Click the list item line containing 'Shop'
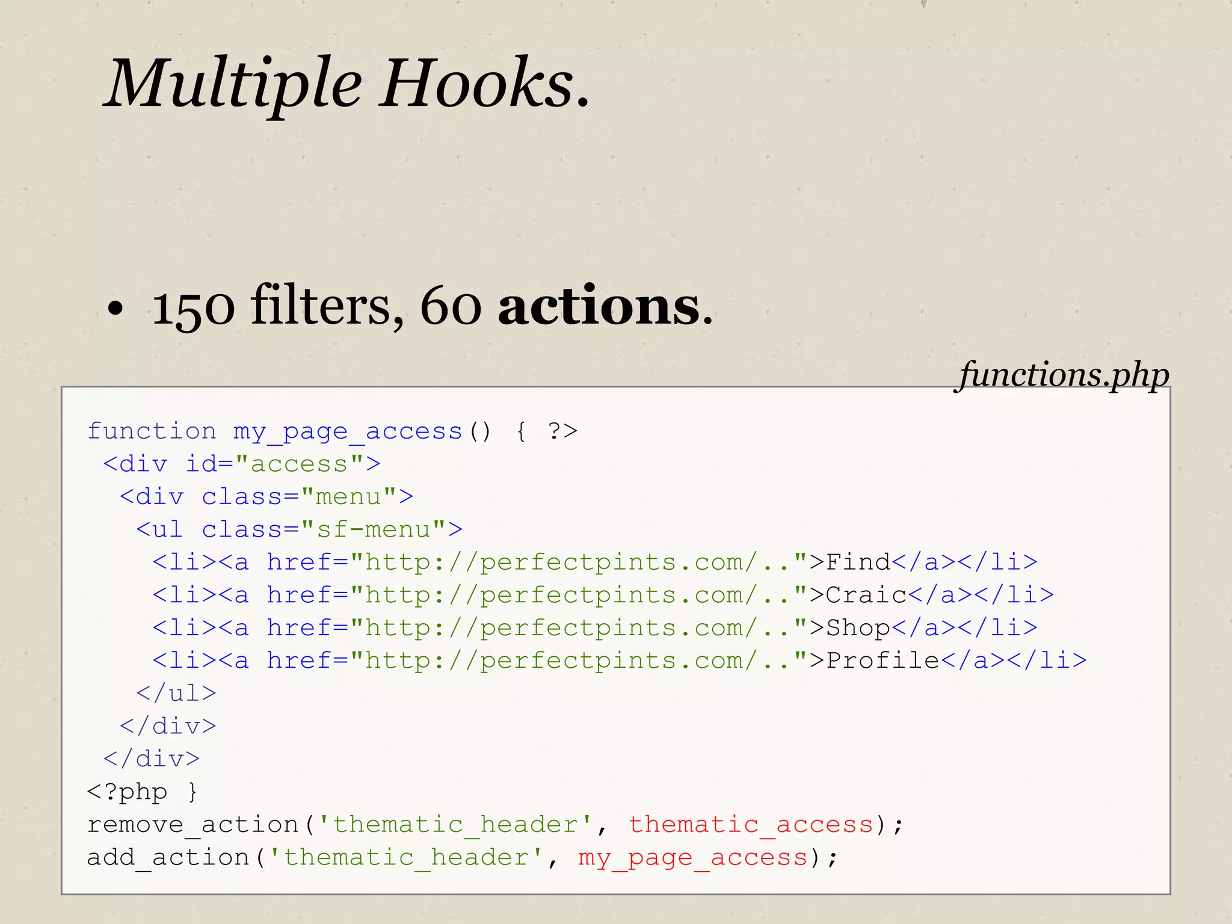This screenshot has height=924, width=1232. click(x=595, y=628)
